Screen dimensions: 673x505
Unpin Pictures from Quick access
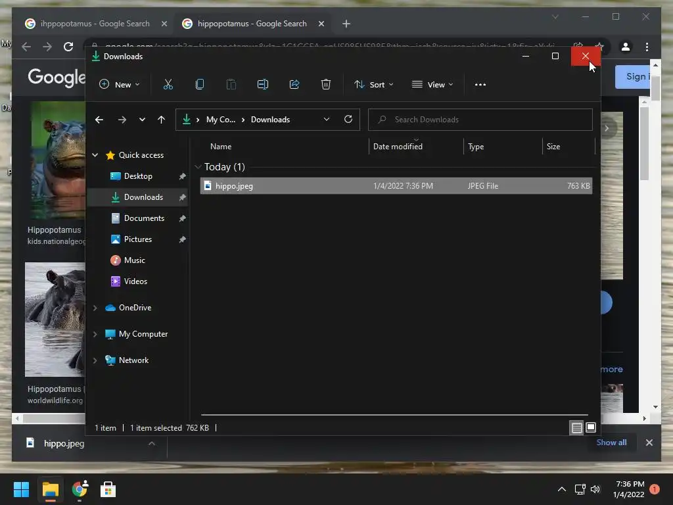click(183, 239)
